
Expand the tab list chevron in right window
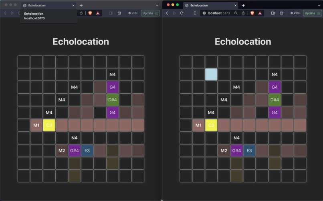tap(319, 6)
